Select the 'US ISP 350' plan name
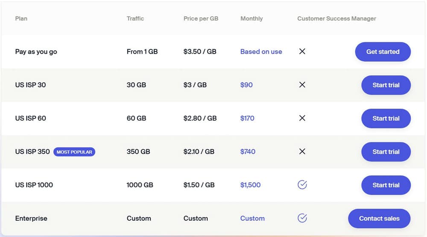The height and width of the screenshot is (237, 427). (32, 151)
